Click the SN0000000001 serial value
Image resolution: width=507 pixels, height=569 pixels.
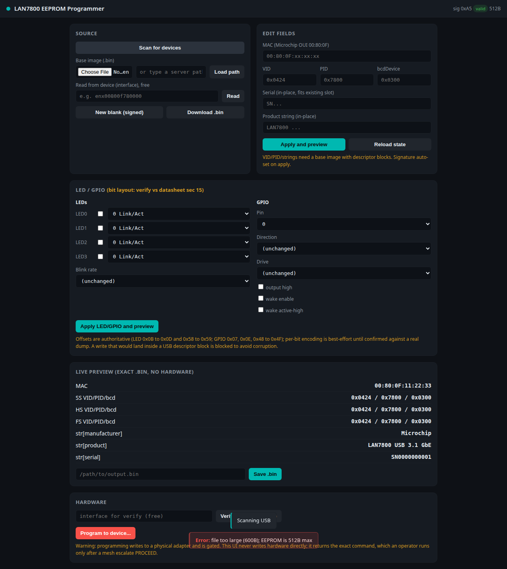411,457
